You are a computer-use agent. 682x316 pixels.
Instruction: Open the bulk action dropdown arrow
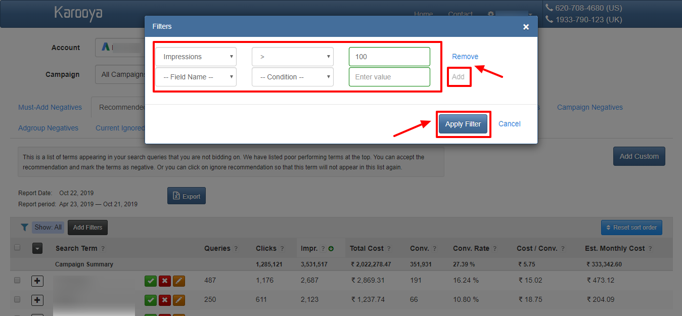(x=37, y=248)
